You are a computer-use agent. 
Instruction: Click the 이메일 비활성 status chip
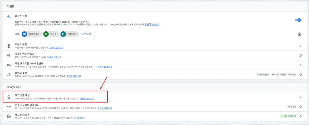[263, 75]
